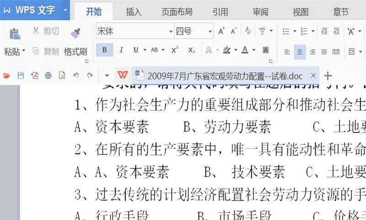Open the 页面布局 ribbon tab
Screen dimensions: 366x220
tap(177, 12)
